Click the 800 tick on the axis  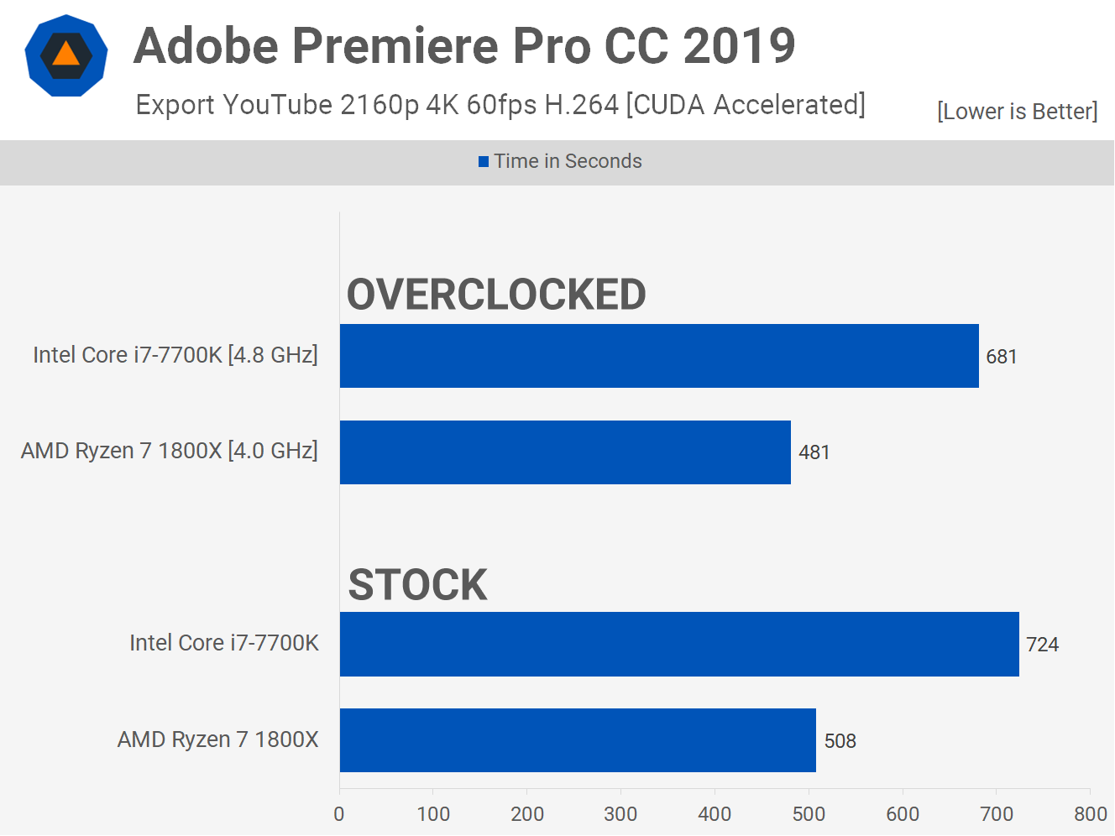click(1090, 814)
